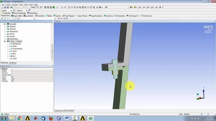
Task: Switch to the Modeling tab
Action: point(12,63)
